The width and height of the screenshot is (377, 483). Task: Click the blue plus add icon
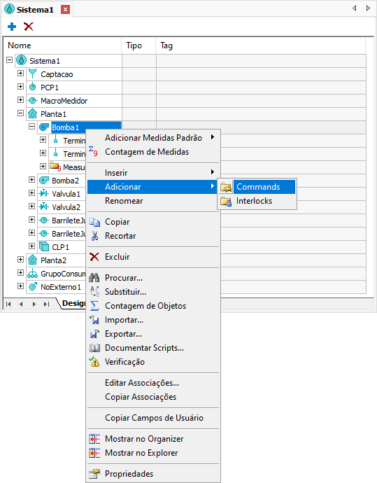(x=12, y=27)
